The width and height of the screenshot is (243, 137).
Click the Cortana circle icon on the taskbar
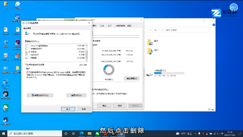(x=66, y=133)
